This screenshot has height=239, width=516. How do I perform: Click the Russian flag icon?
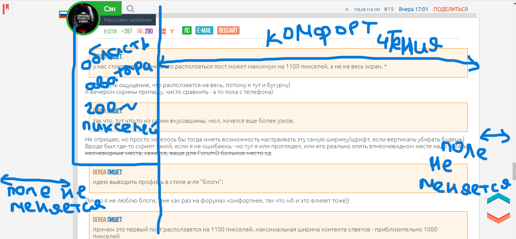(x=63, y=14)
